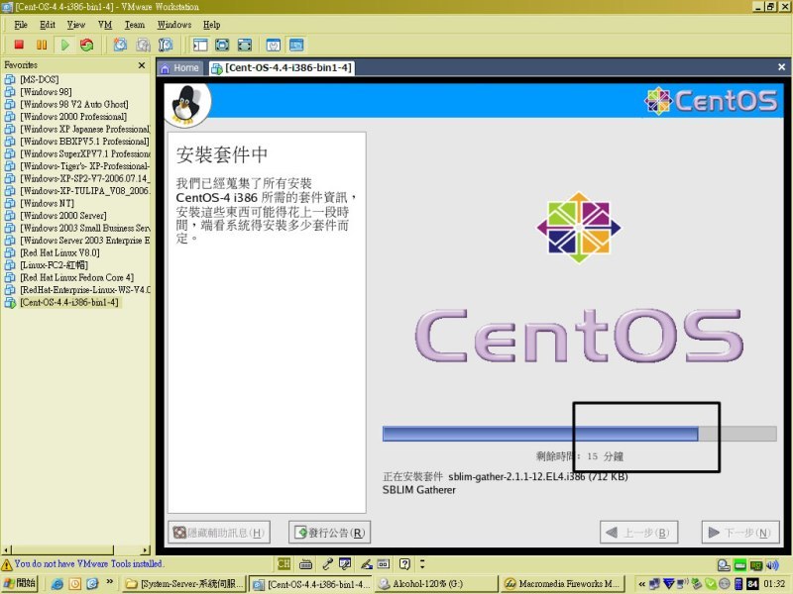Close the Favorites panel
The image size is (793, 594).
pyautogui.click(x=142, y=65)
